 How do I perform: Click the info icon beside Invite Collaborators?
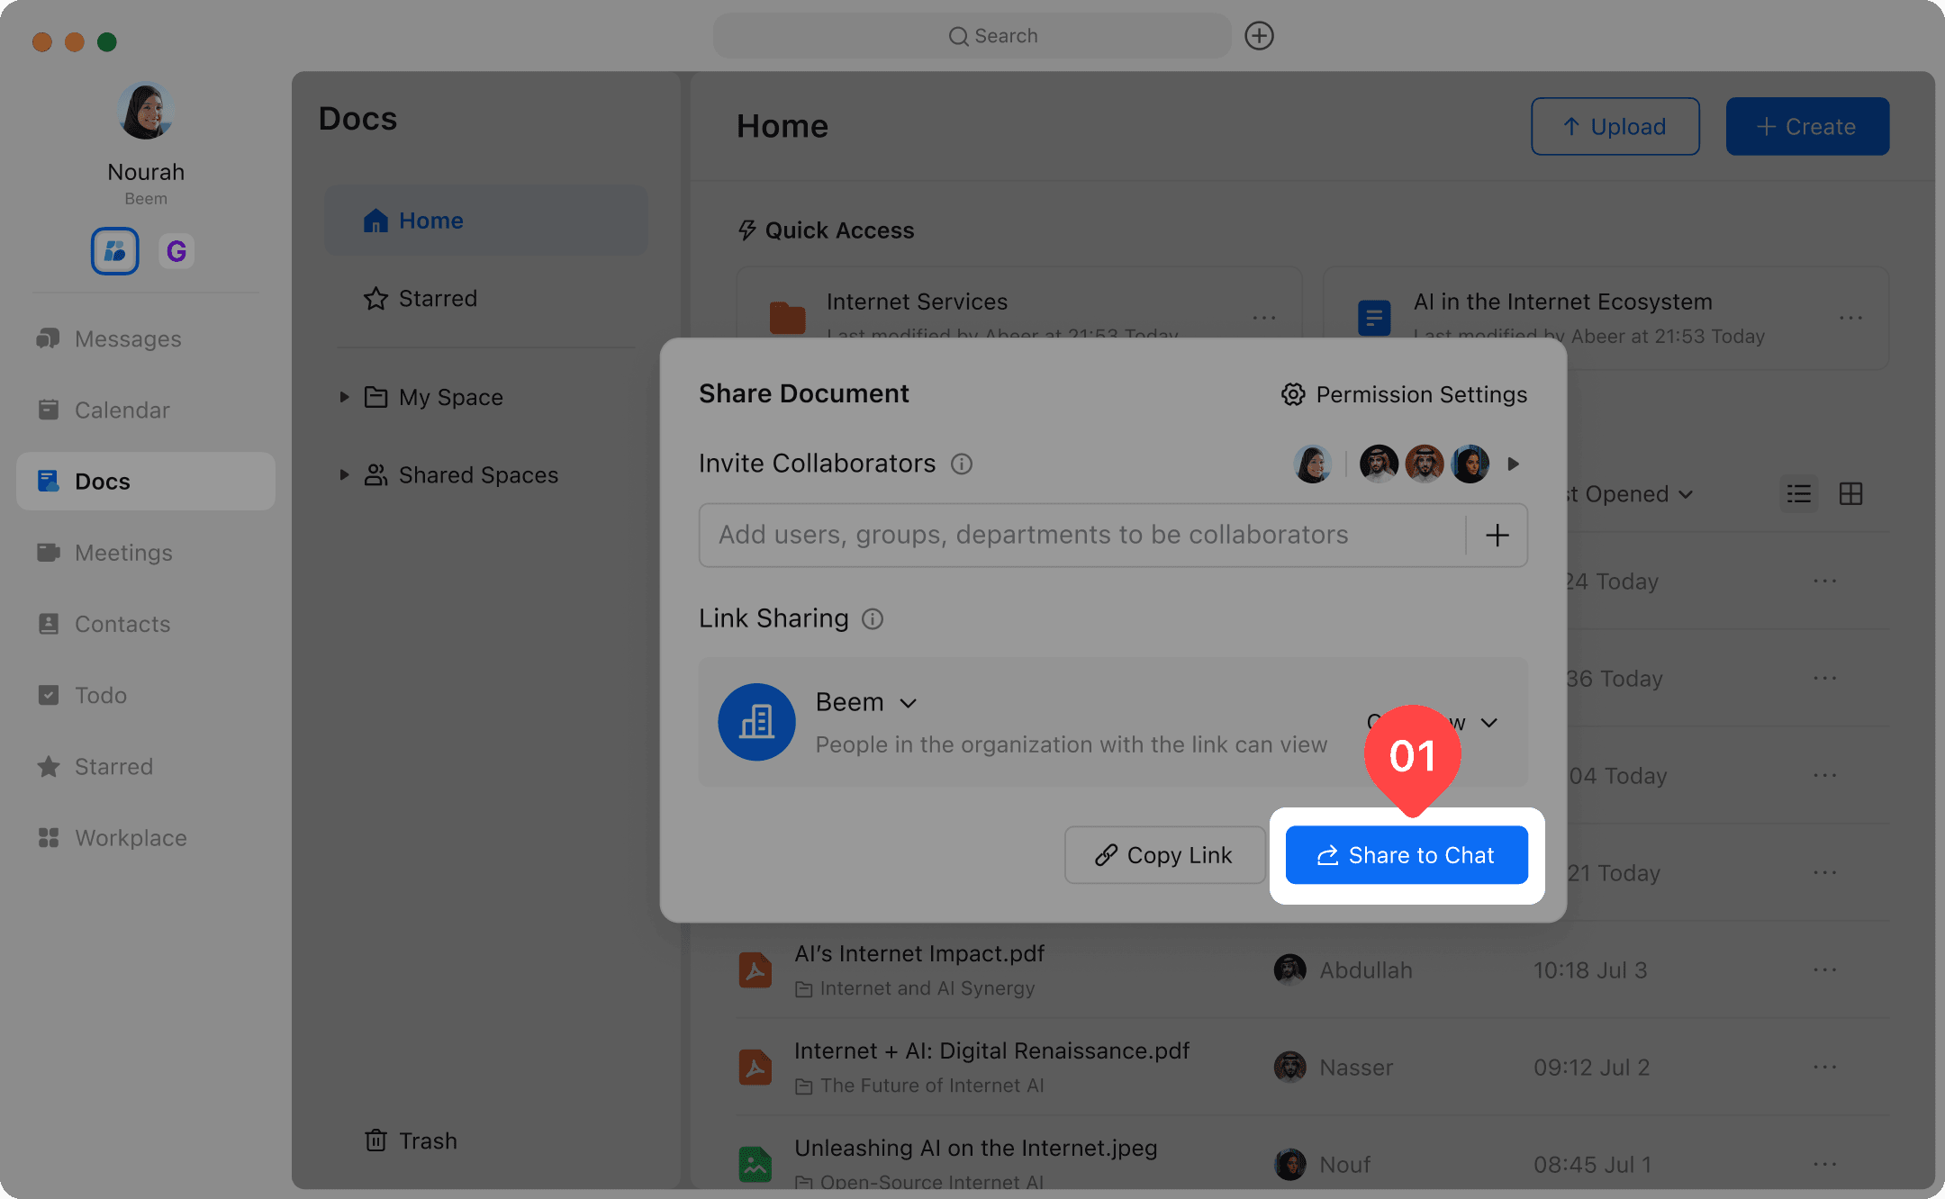962,464
